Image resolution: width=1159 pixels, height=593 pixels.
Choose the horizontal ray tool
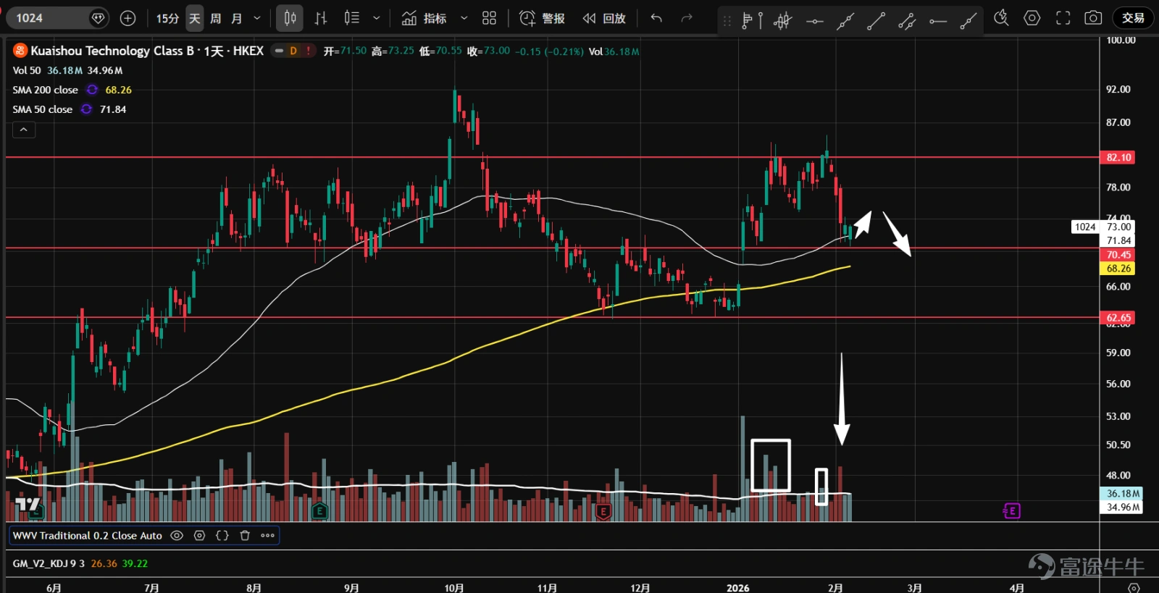pyautogui.click(x=938, y=20)
